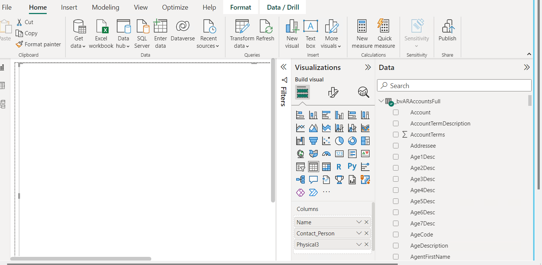The width and height of the screenshot is (542, 265).
Task: Pick the Waterfall chart visual
Action: (x=300, y=141)
